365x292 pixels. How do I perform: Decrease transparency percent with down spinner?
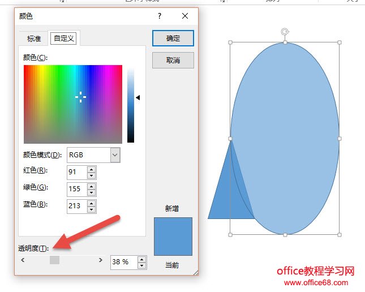point(141,265)
